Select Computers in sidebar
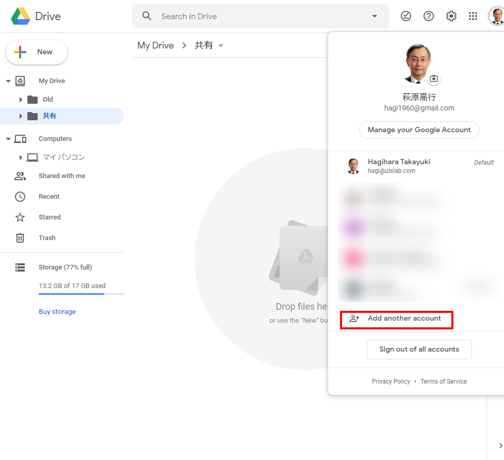The width and height of the screenshot is (504, 460). [55, 139]
